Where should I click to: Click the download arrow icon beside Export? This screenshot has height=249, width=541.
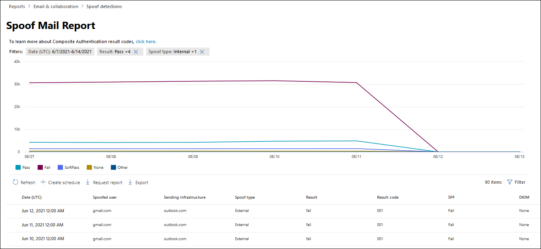130,182
